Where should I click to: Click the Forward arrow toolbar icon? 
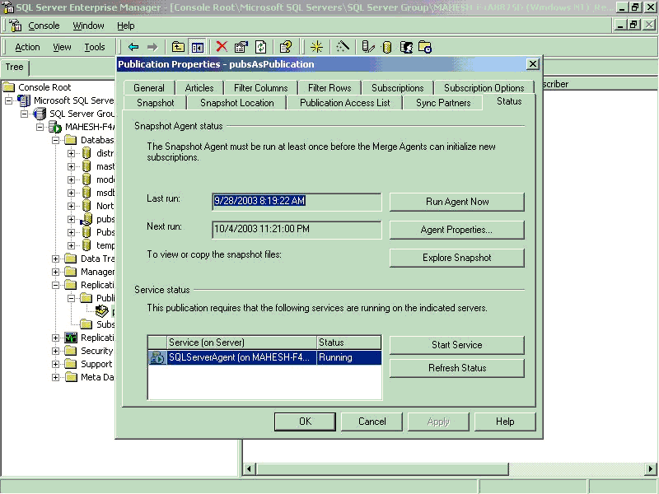pyautogui.click(x=152, y=47)
